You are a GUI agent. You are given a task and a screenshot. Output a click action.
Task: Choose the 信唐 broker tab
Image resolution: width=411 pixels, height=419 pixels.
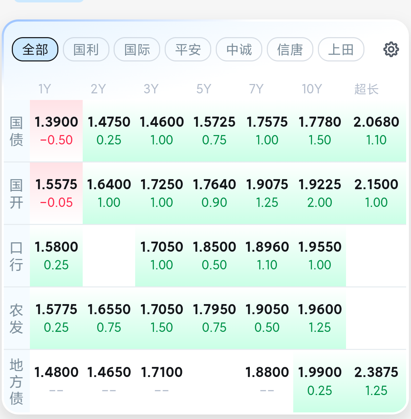click(290, 49)
